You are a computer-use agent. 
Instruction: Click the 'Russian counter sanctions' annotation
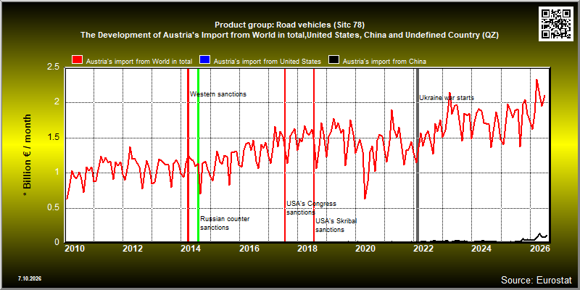(225, 223)
